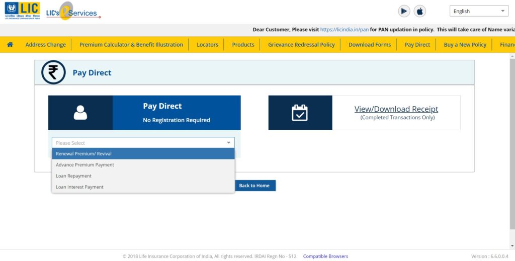The height and width of the screenshot is (261, 515).
Task: Click the Version : 6.6.0.0.4 text
Action: pyautogui.click(x=489, y=256)
